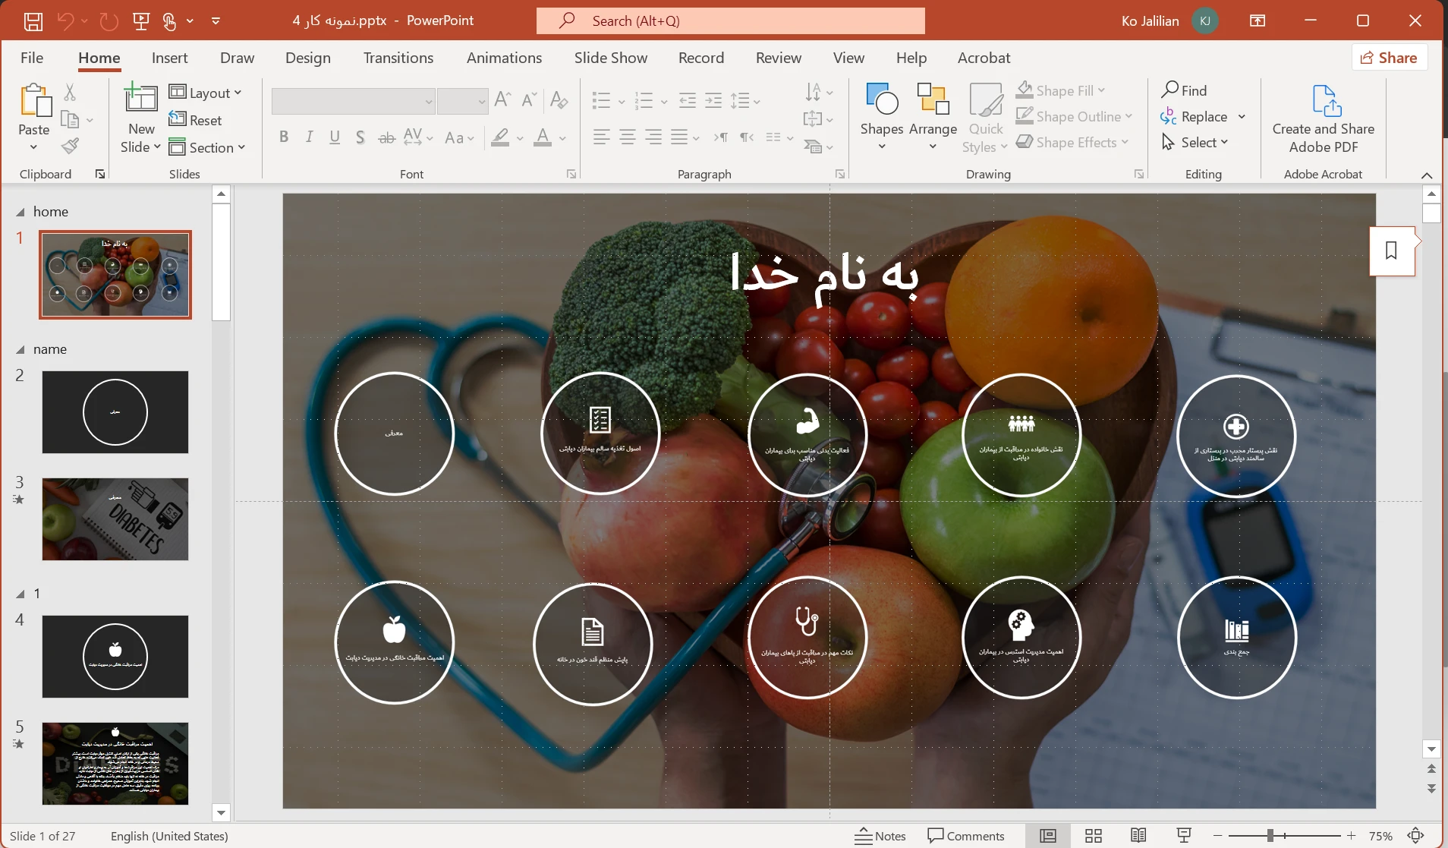Screen dimensions: 1448x848
Task: Select the Format Painter brush
Action: point(71,146)
